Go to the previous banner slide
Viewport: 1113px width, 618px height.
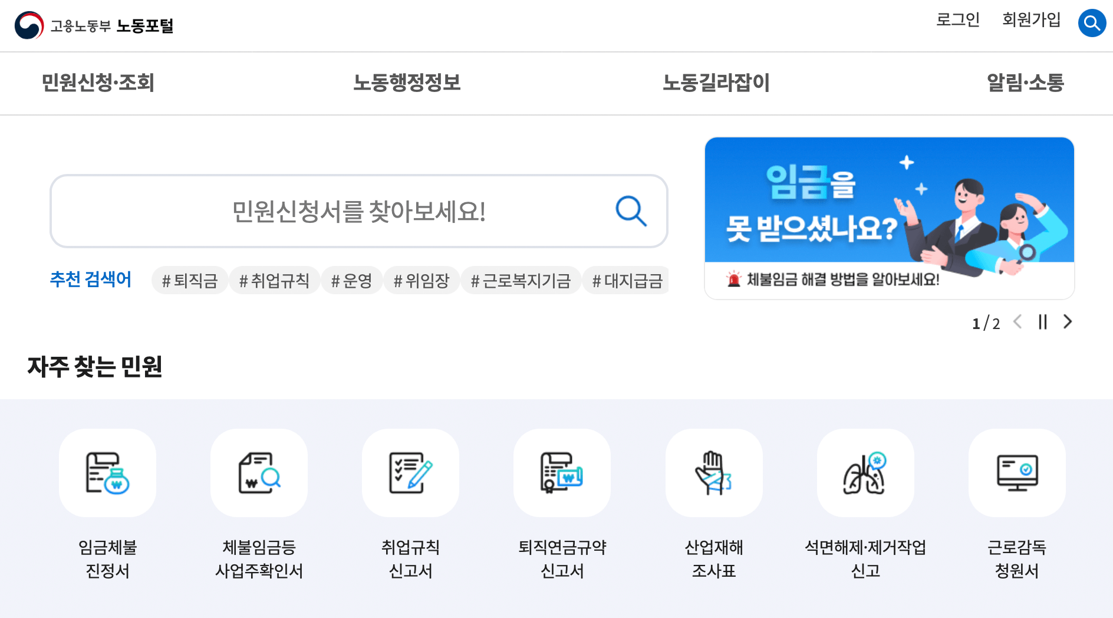pos(1017,323)
